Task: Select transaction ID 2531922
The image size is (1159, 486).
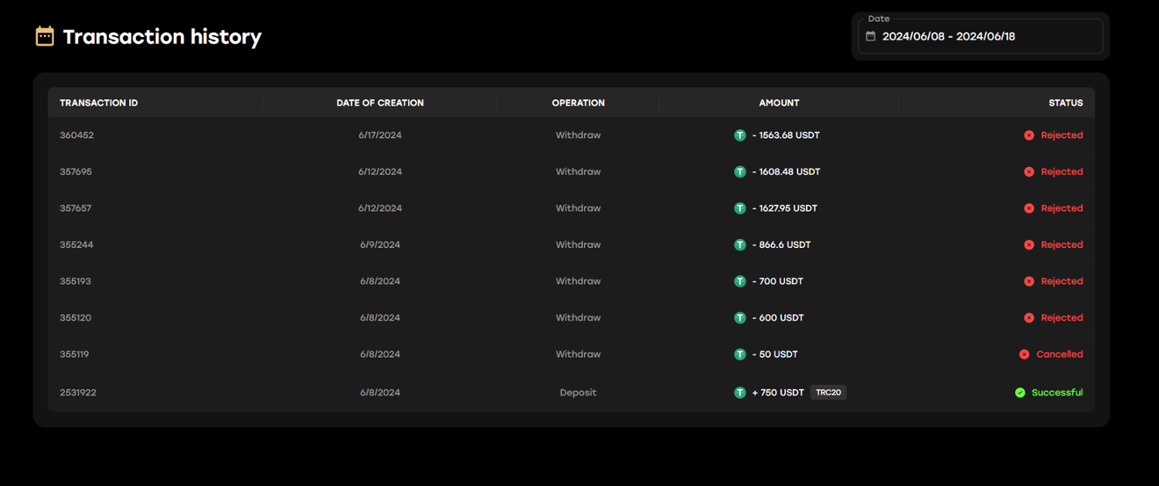Action: coord(78,393)
